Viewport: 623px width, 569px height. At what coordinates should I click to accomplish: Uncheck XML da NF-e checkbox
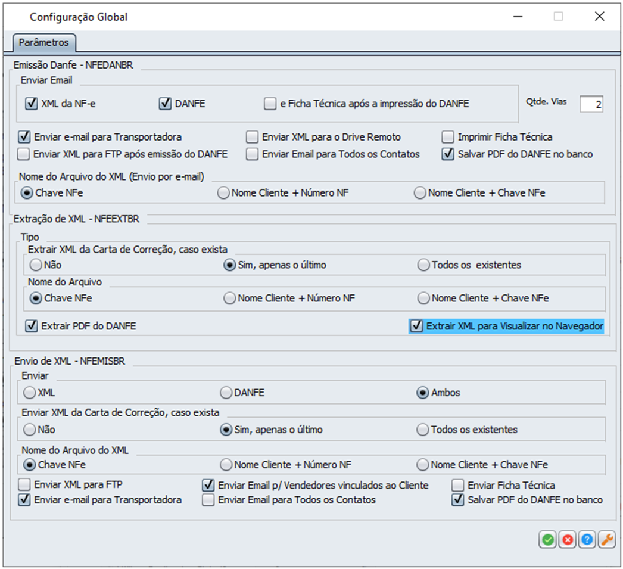(31, 104)
